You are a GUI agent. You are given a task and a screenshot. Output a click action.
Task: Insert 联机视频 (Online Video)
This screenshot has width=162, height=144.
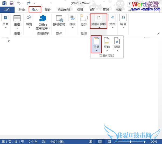pos(59,21)
